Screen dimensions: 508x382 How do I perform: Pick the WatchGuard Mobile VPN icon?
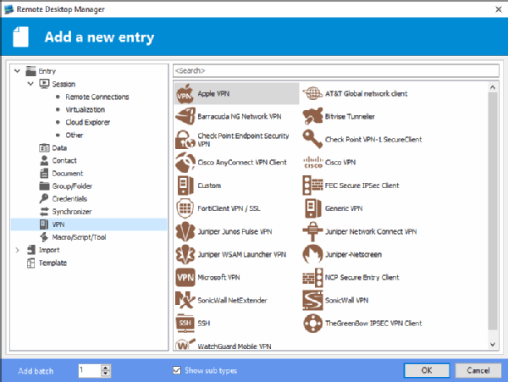point(185,344)
